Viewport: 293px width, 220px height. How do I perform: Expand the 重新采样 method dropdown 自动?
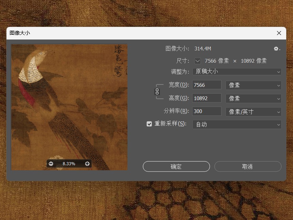[x=237, y=124]
